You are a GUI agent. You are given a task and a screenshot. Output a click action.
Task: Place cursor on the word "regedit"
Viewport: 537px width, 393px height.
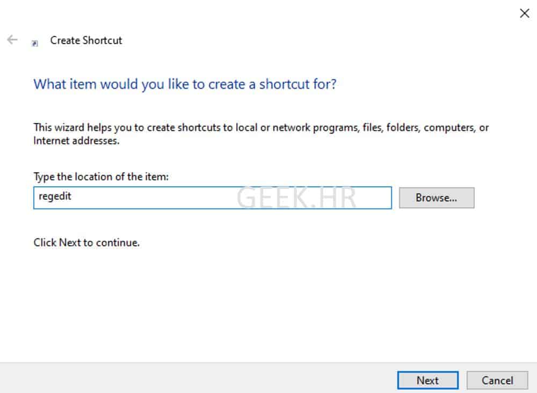click(55, 196)
